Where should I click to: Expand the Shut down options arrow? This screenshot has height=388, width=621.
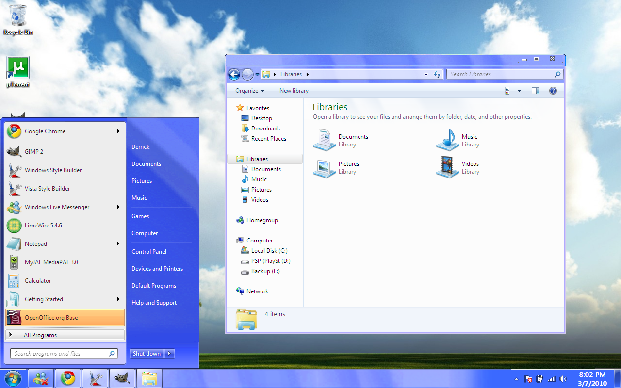pos(169,354)
